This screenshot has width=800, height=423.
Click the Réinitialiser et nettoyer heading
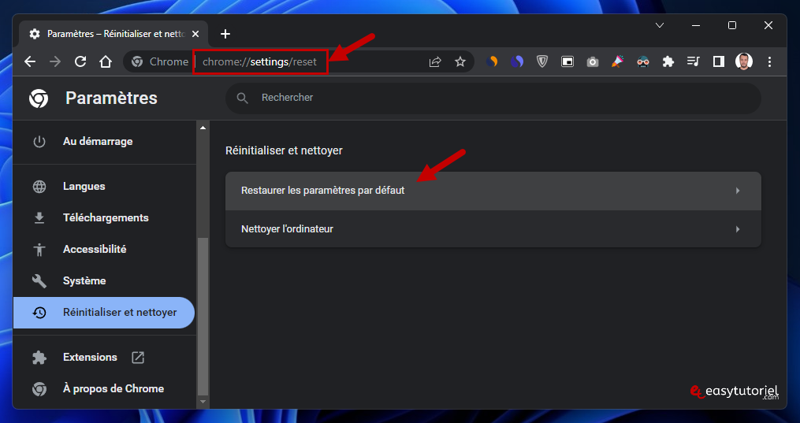pos(285,151)
